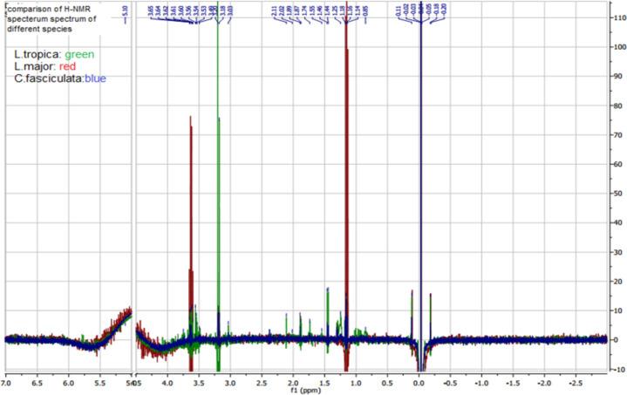Click the 5.10 peak label

126,10
